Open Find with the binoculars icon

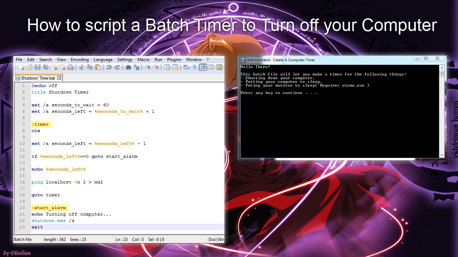(x=128, y=67)
